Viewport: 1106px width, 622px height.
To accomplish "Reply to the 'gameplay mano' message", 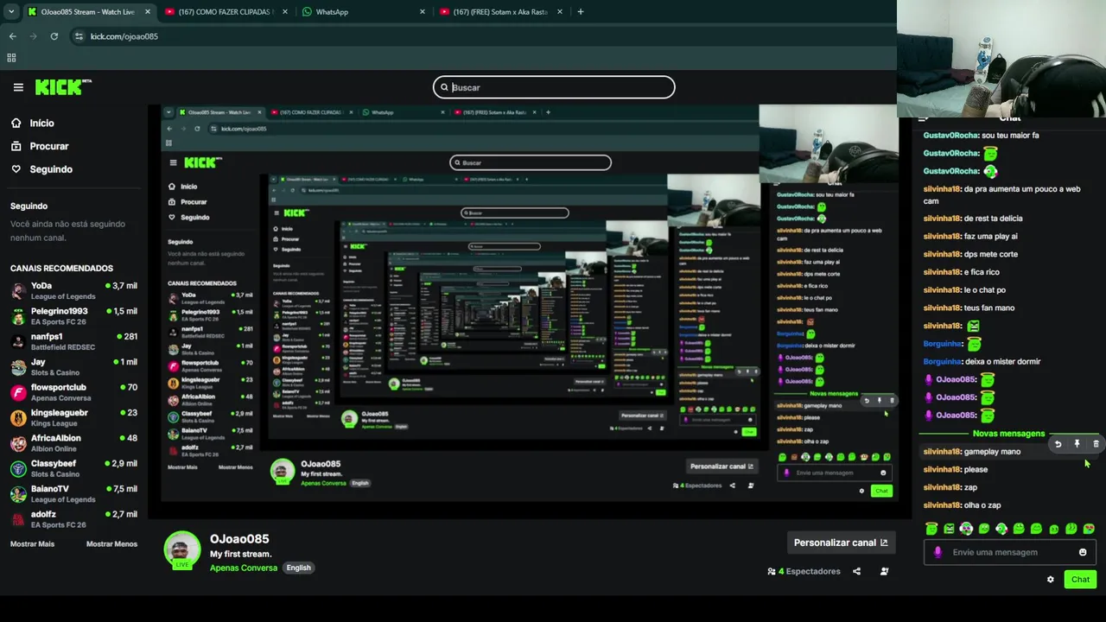I will (x=1058, y=444).
